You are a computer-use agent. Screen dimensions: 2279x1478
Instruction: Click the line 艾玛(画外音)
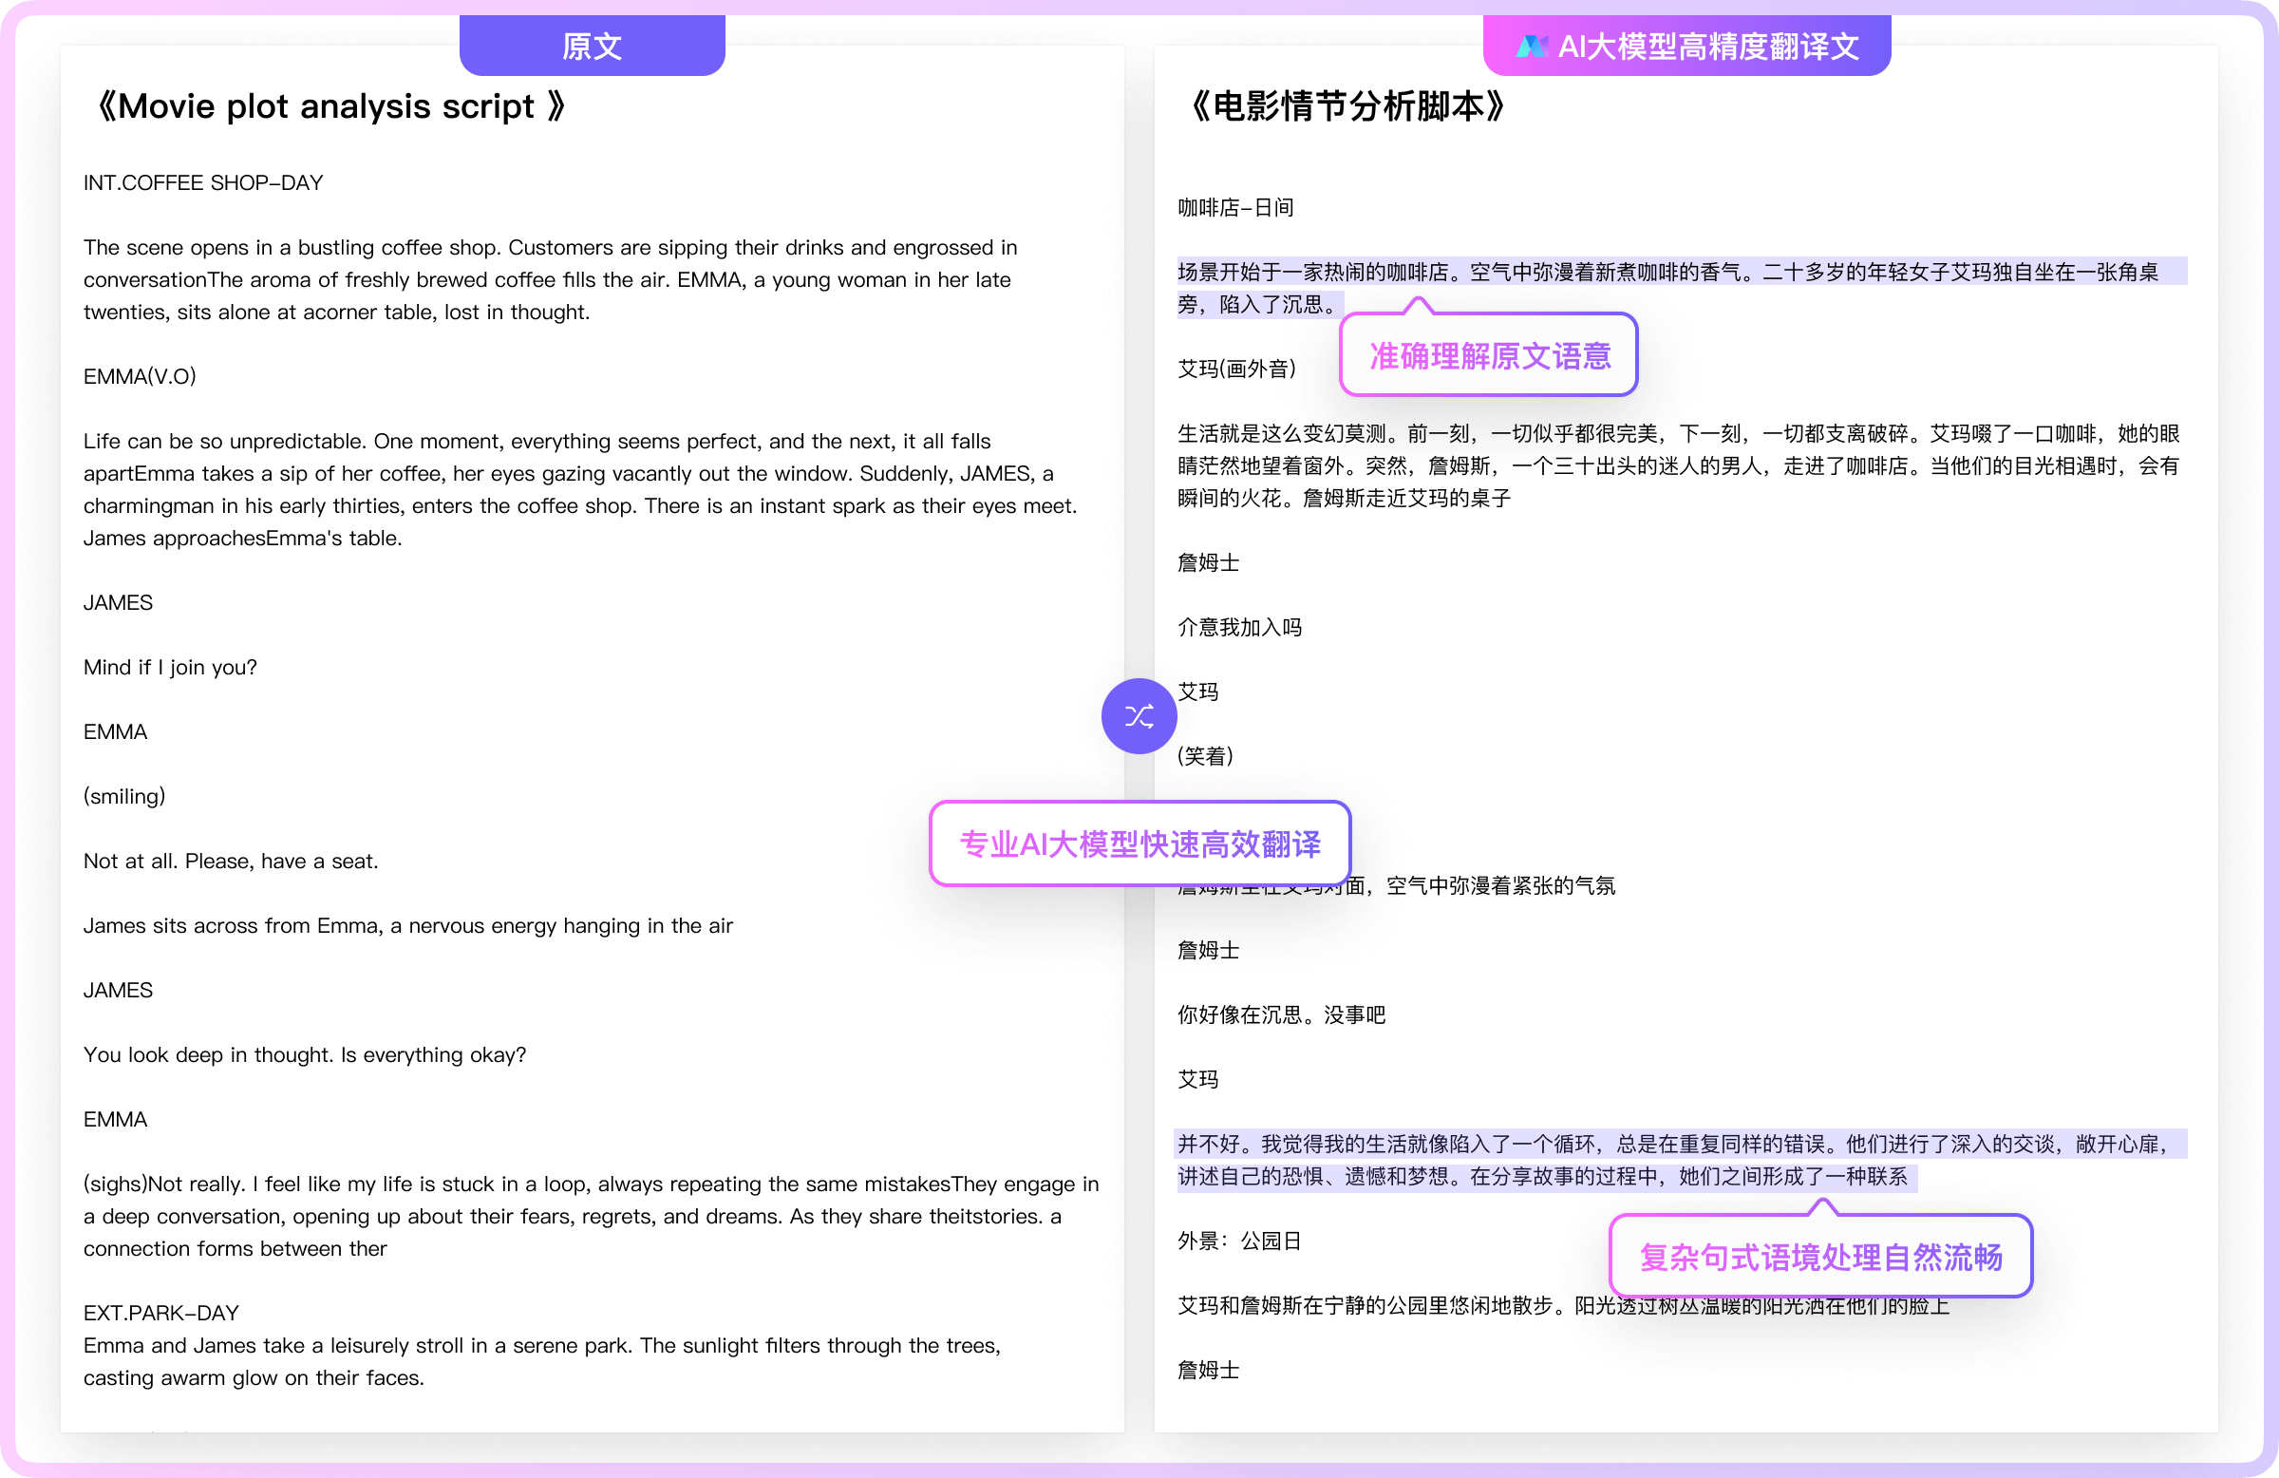click(x=1236, y=369)
